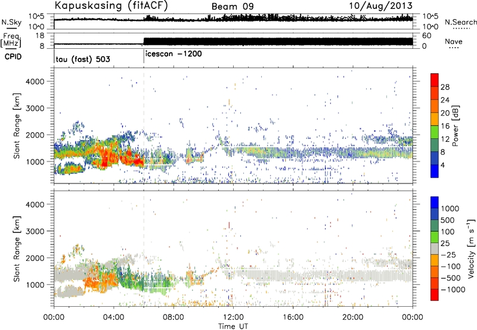Click the '3000' tick on the velocity panel axis
The image size is (477, 330).
pyautogui.click(x=35, y=231)
